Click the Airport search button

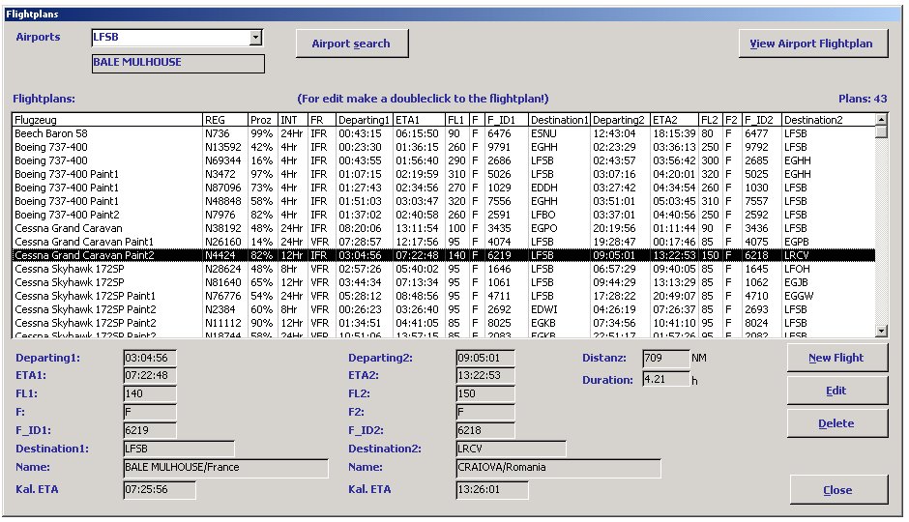click(x=351, y=43)
